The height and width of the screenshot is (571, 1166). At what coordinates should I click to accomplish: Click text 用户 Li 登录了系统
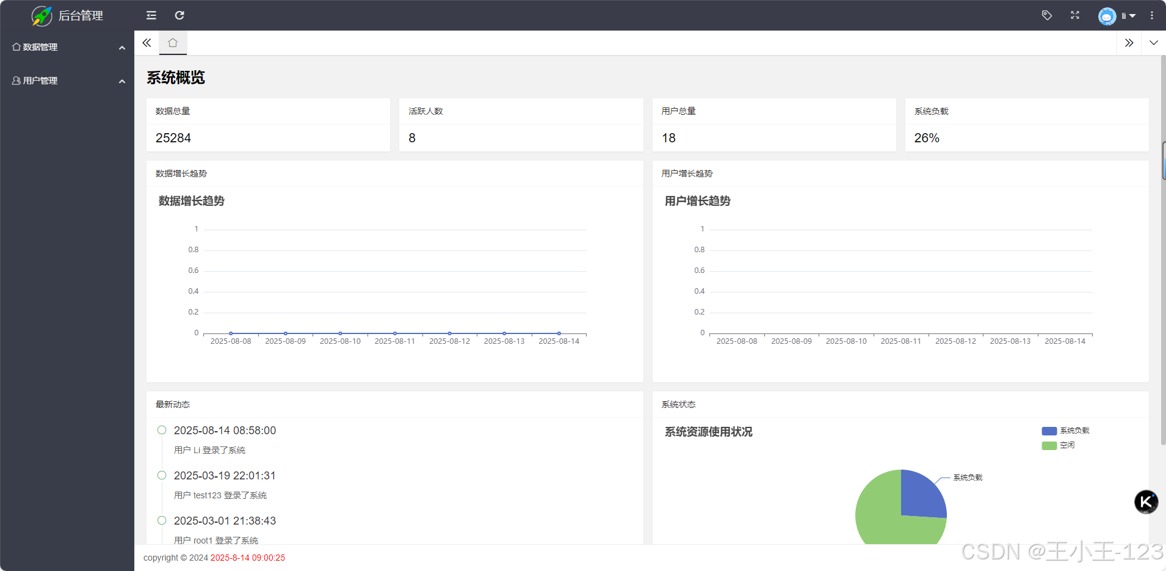coord(209,450)
